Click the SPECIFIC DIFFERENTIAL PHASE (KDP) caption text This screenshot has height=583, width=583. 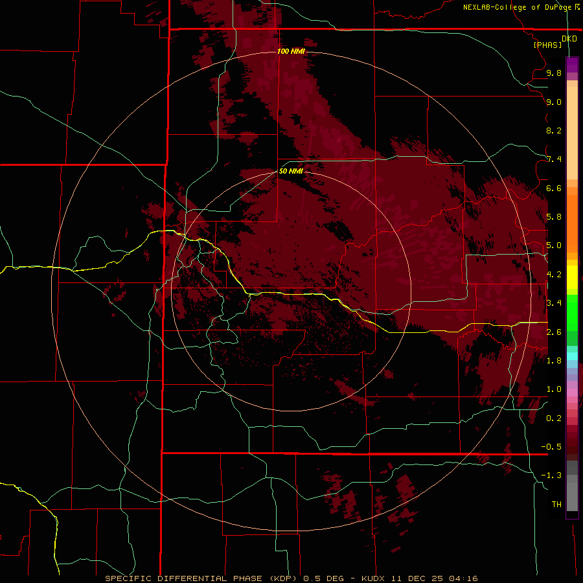(201, 578)
